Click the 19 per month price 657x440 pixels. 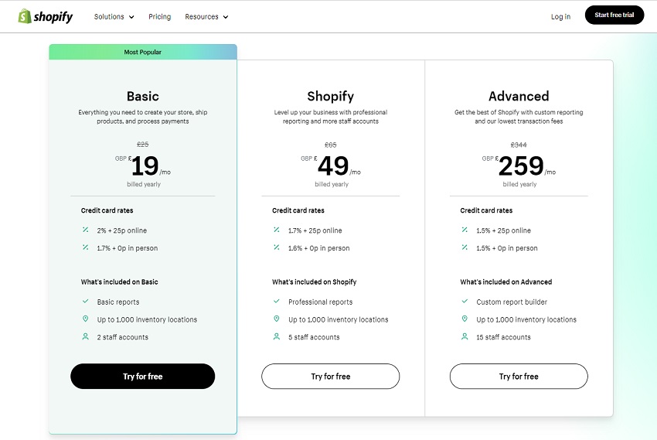(x=145, y=166)
